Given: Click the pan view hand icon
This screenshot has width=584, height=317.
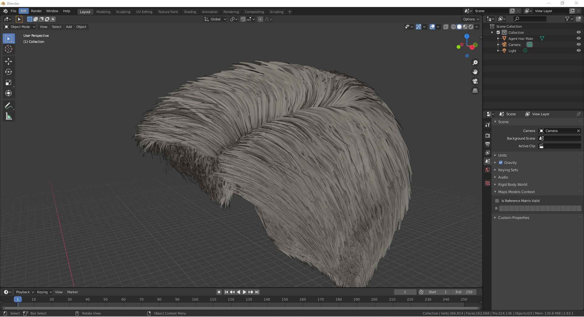Looking at the screenshot, I should coord(475,72).
